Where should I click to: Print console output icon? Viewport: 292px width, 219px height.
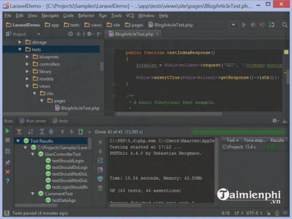tap(100, 179)
